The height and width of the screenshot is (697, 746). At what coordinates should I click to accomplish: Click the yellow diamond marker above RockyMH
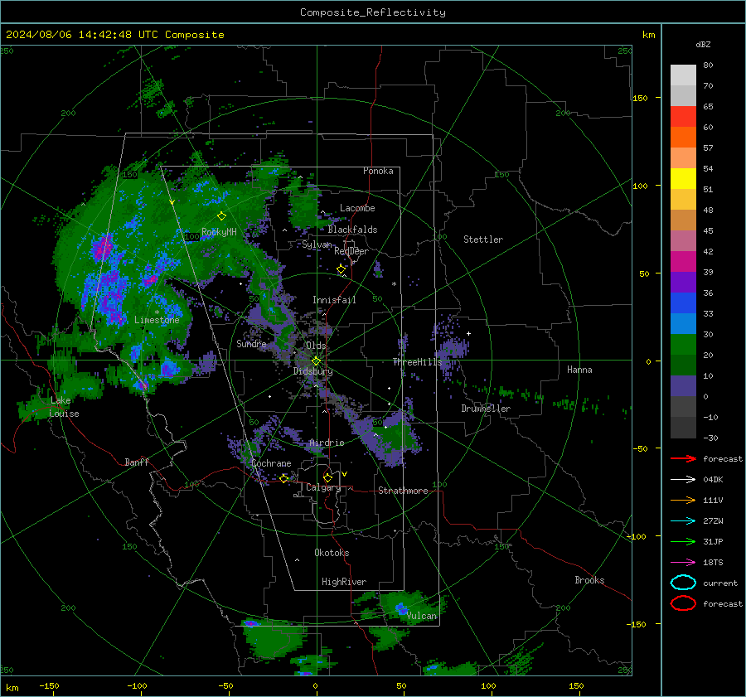(x=221, y=216)
